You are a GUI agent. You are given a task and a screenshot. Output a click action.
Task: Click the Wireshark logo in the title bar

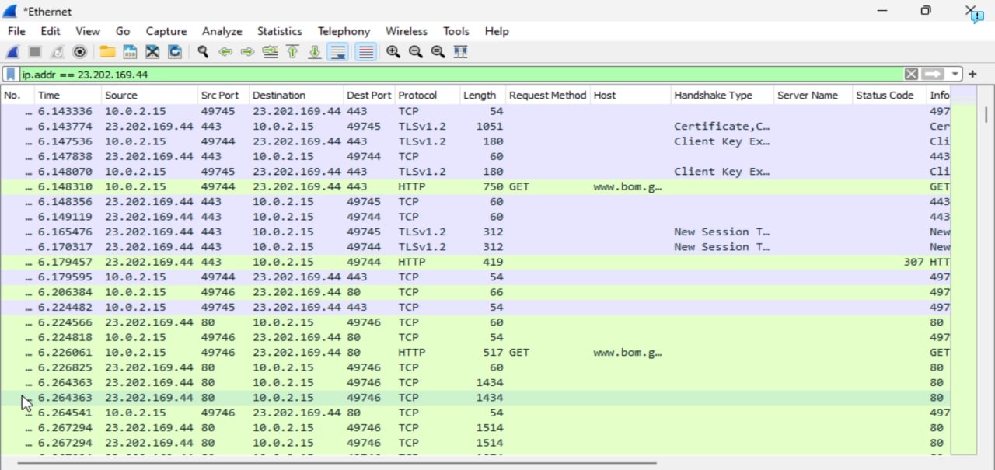point(10,11)
